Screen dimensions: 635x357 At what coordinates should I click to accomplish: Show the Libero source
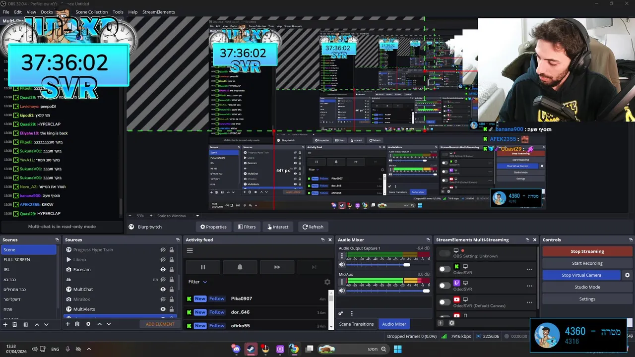[x=163, y=260]
